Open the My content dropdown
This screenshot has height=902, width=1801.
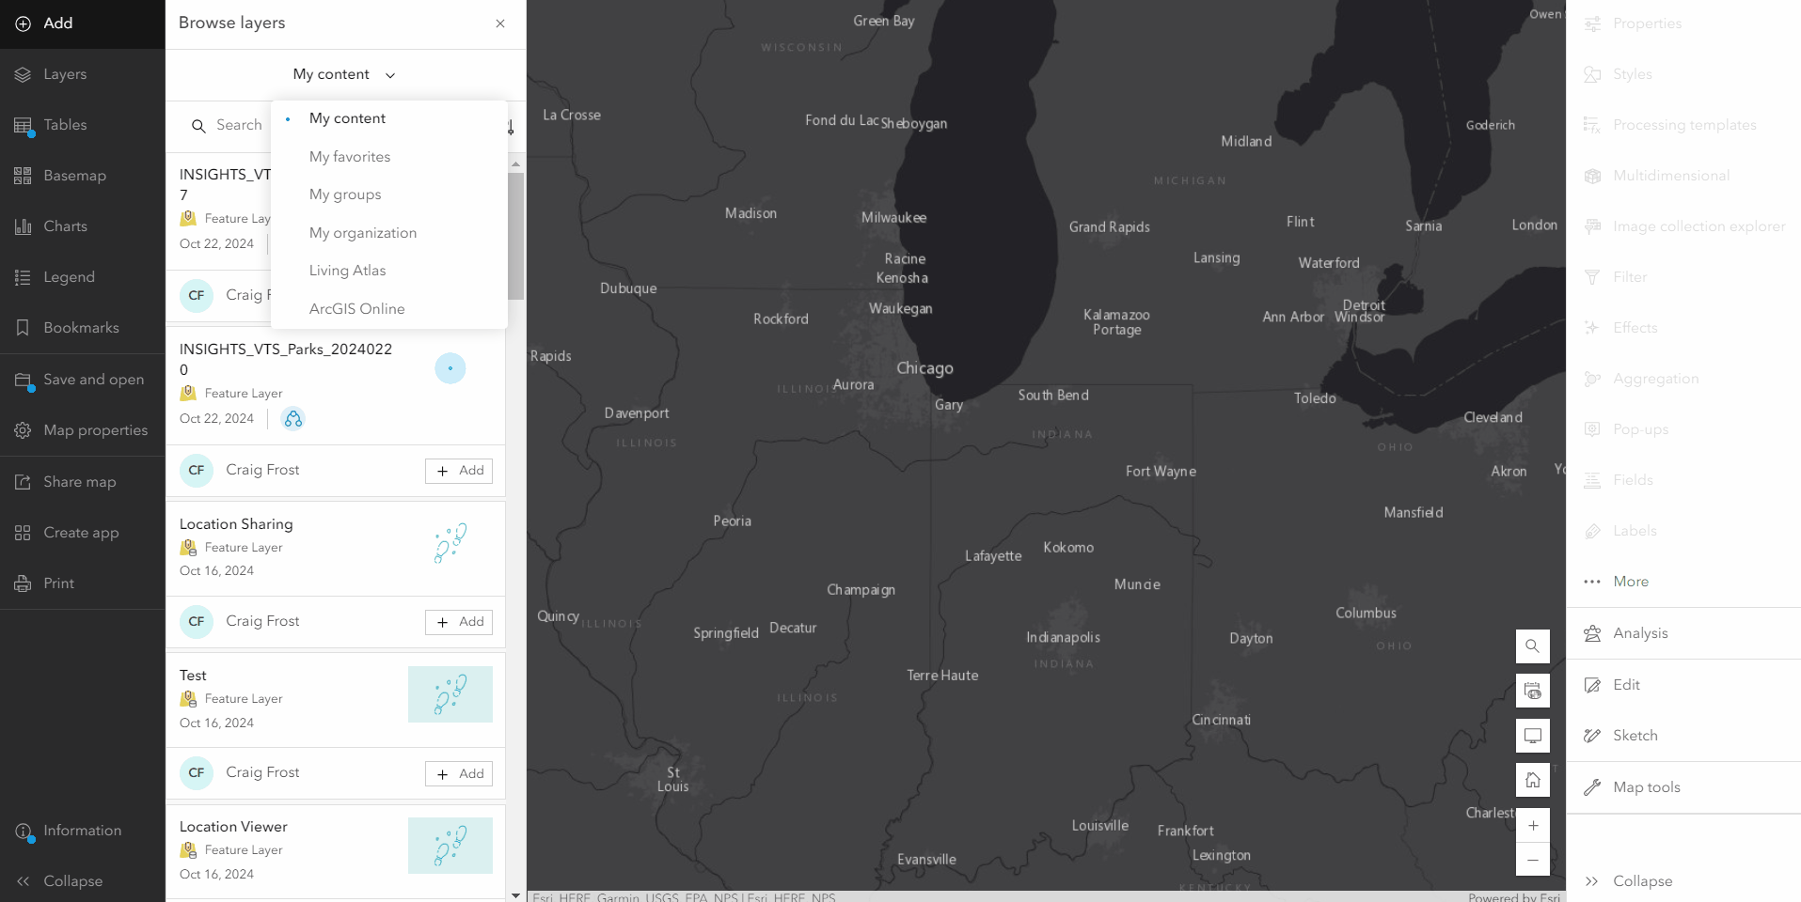(x=343, y=74)
